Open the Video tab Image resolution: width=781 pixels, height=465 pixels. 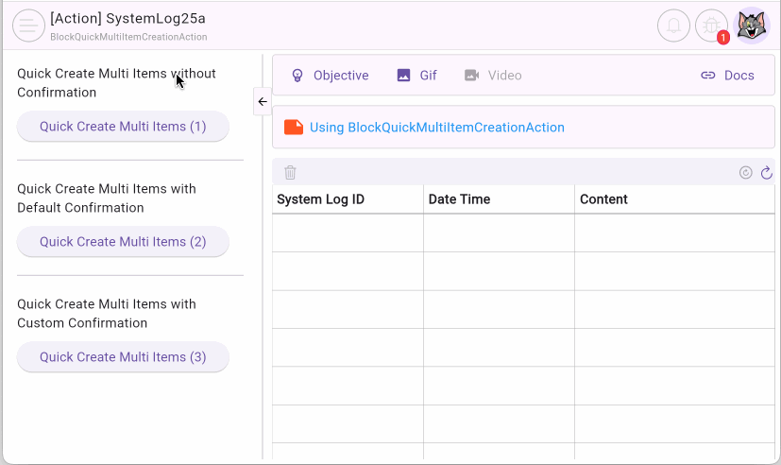click(492, 75)
